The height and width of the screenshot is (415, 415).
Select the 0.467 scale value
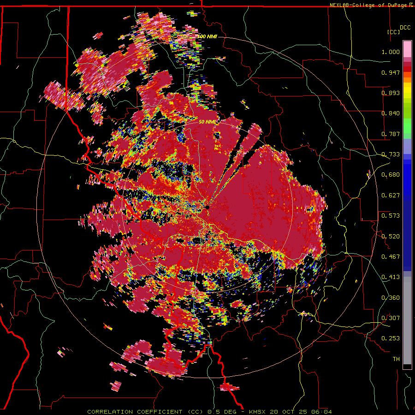[x=391, y=256]
